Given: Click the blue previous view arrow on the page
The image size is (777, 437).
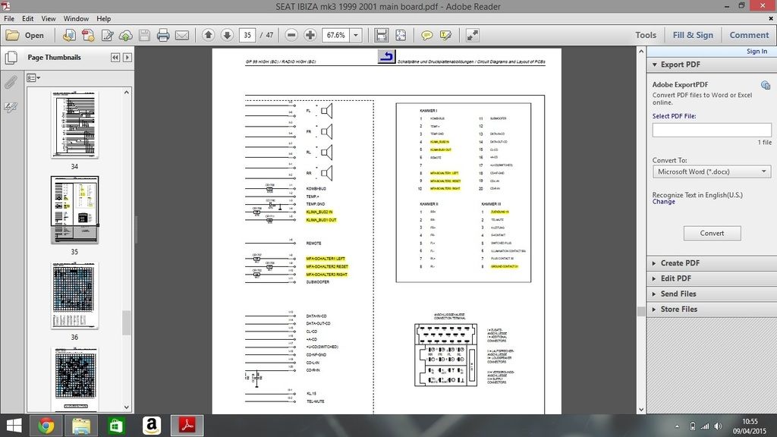Looking at the screenshot, I should [x=386, y=56].
